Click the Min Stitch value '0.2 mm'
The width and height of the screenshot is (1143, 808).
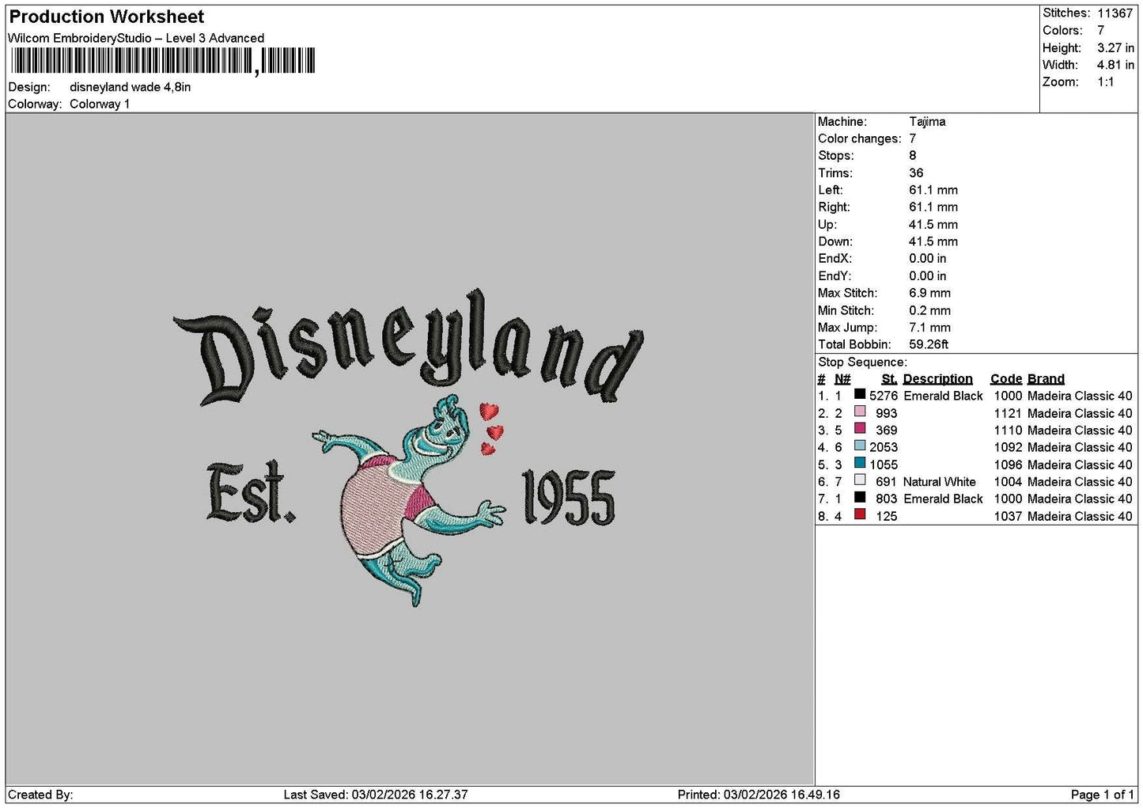click(930, 311)
